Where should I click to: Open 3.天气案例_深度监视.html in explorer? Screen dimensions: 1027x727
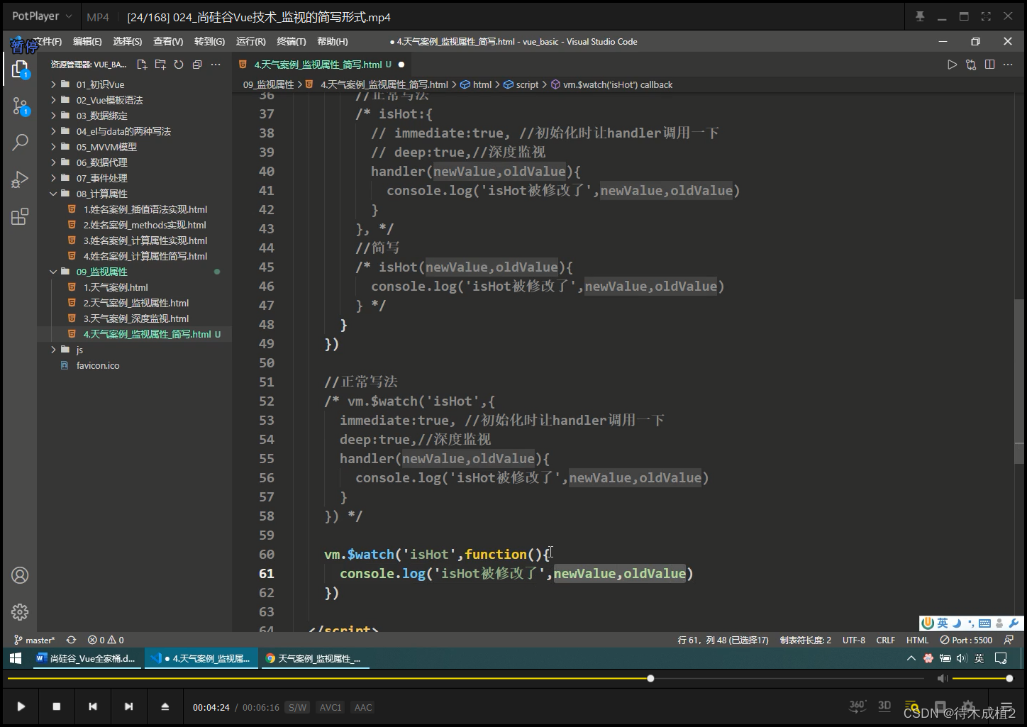(135, 318)
